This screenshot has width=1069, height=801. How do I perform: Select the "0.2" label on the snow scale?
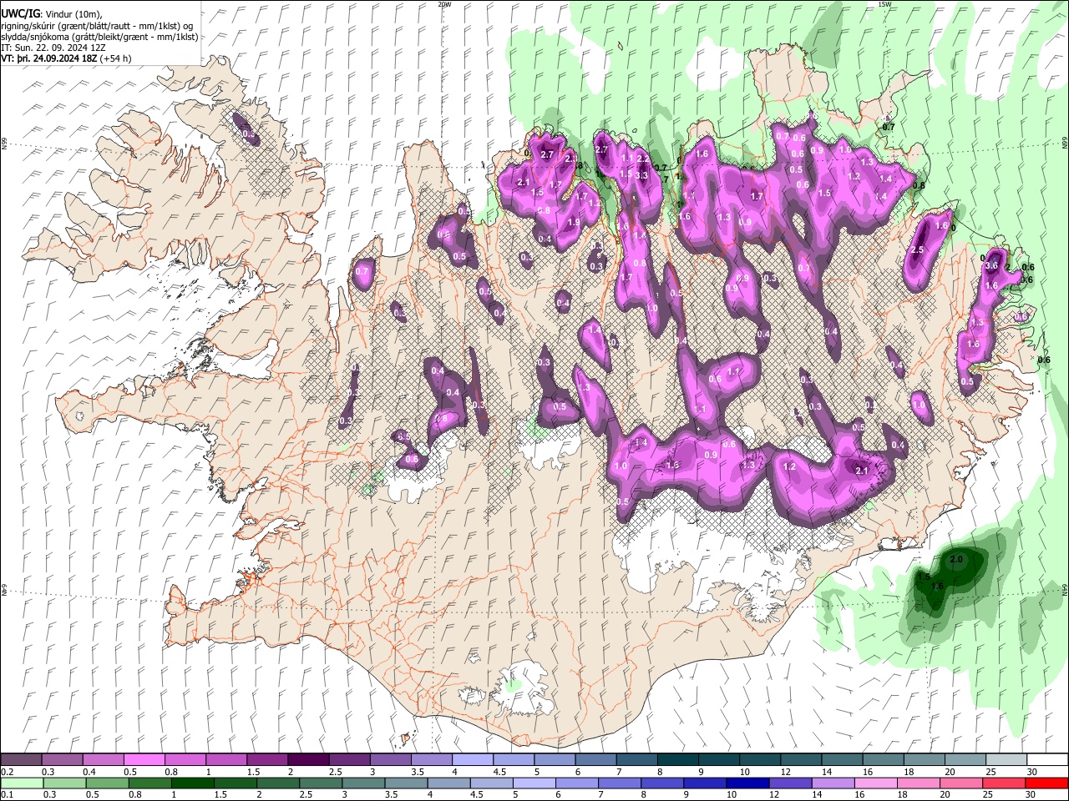pos(7,772)
